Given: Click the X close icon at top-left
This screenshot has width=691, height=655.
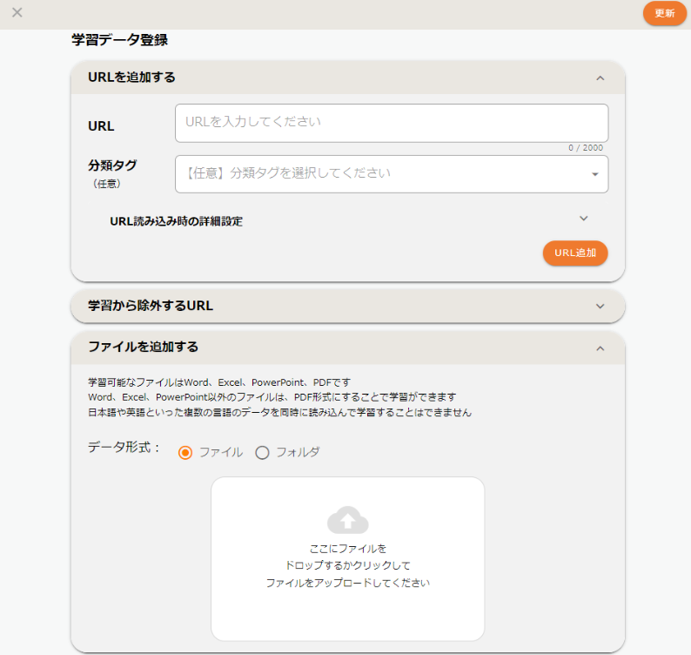Looking at the screenshot, I should click(x=17, y=13).
